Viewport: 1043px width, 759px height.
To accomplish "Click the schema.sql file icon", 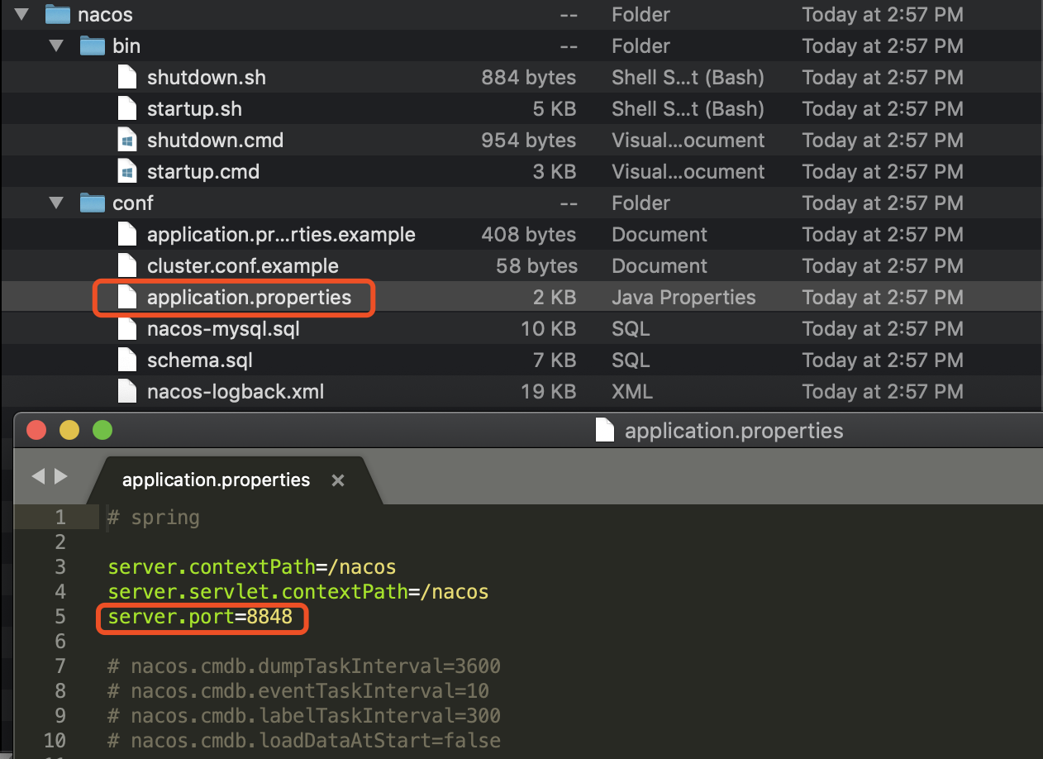I will click(126, 360).
